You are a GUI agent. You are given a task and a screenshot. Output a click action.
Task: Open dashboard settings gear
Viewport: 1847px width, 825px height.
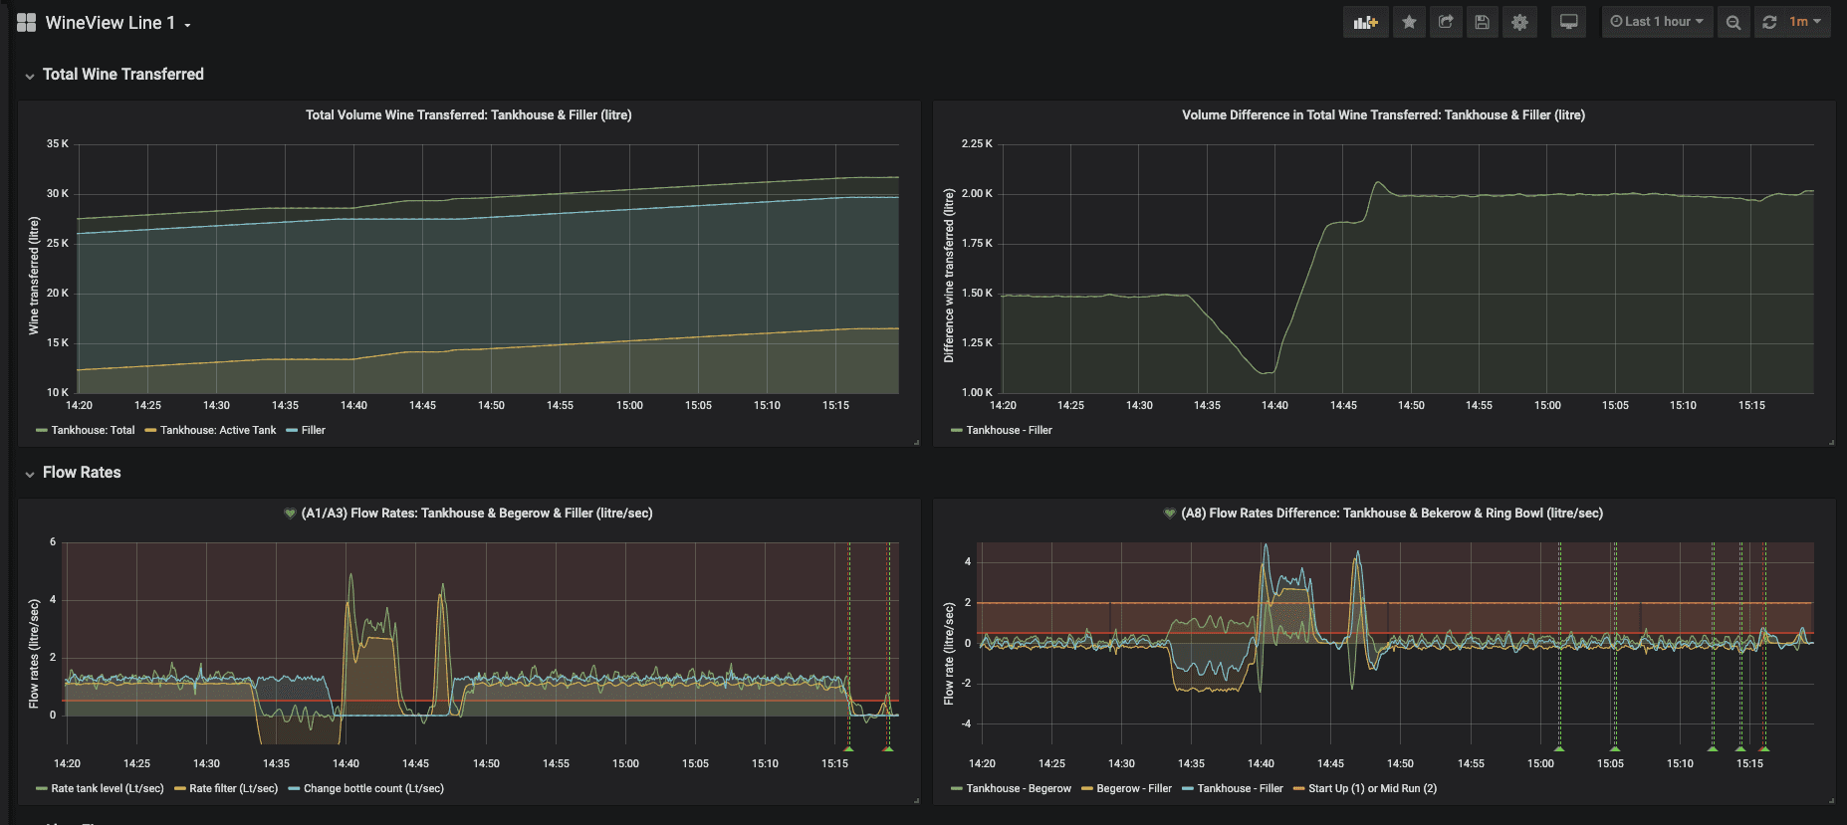[x=1519, y=22]
